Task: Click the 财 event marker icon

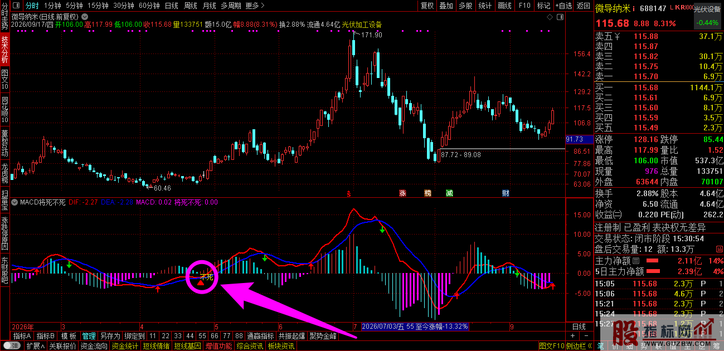Action: coord(506,193)
